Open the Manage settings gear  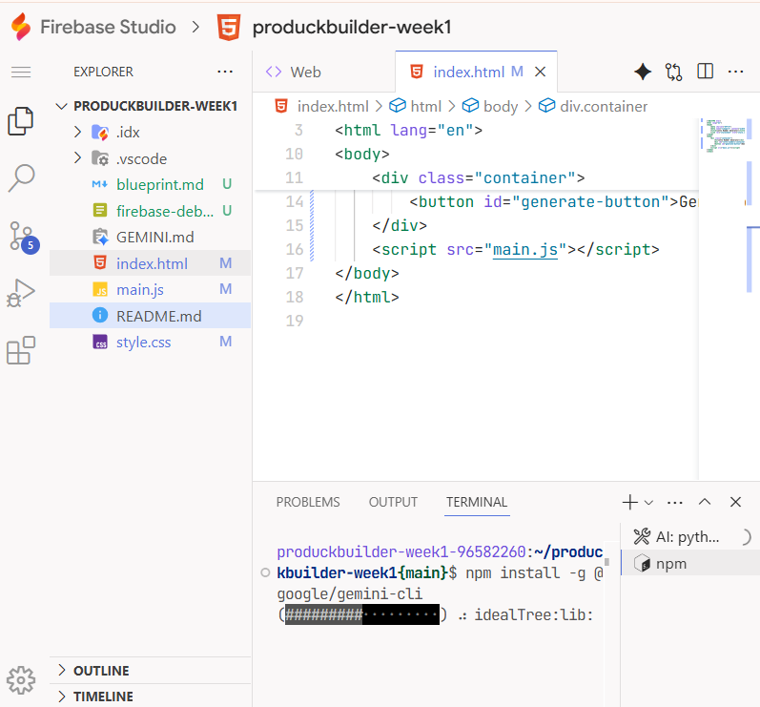pyautogui.click(x=21, y=680)
